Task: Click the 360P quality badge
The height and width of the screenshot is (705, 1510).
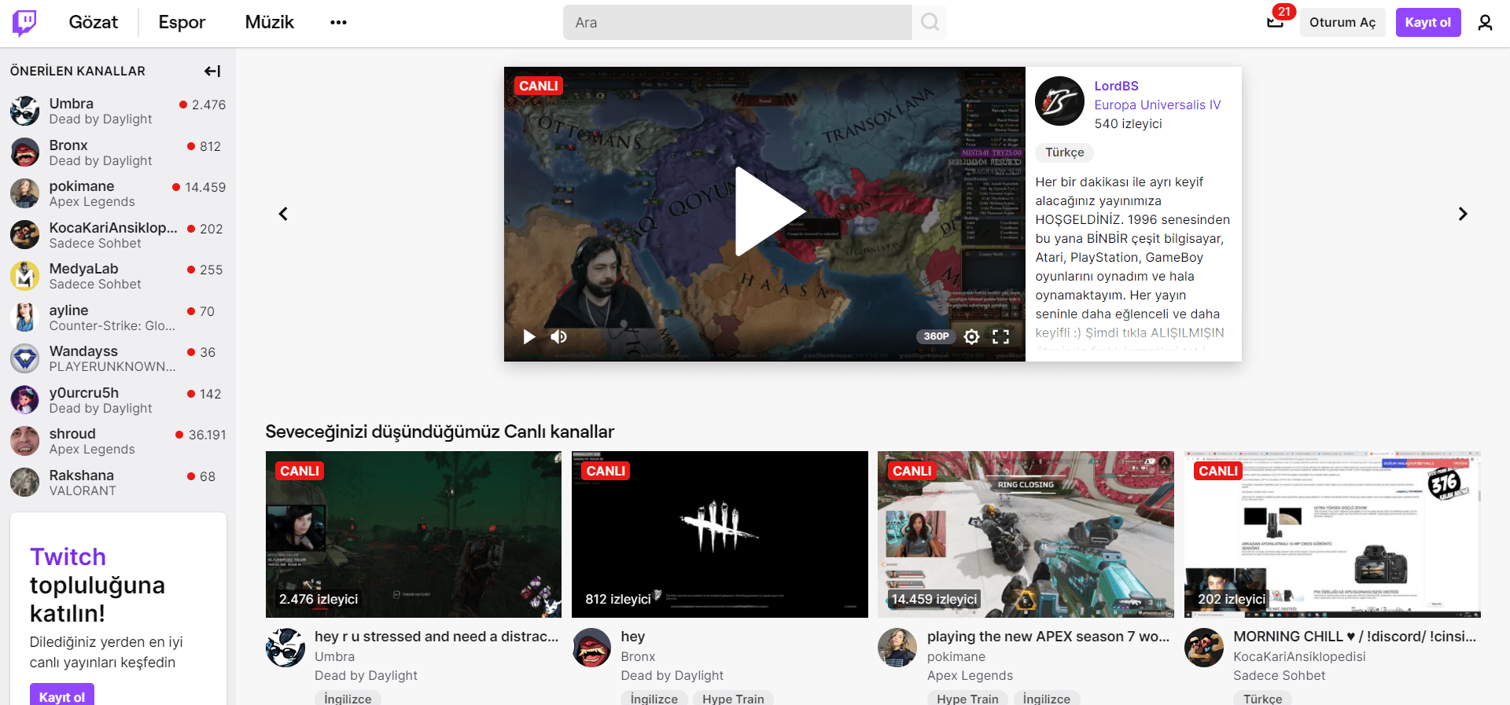Action: pos(936,336)
